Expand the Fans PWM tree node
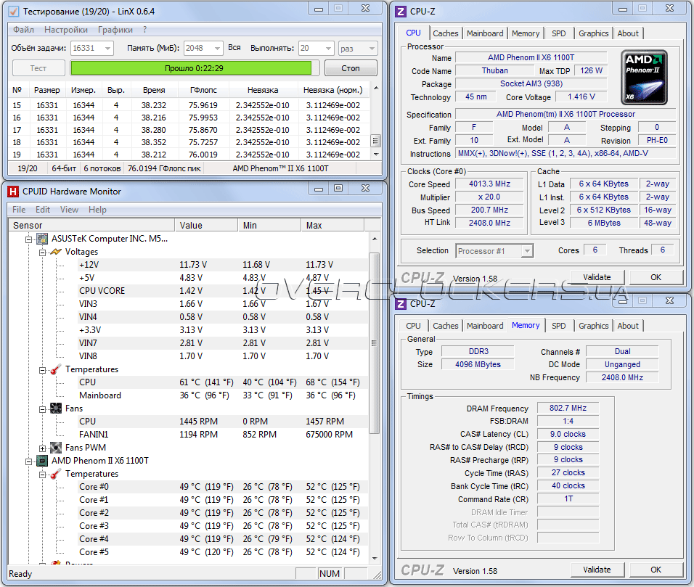Viewport: 694px width, 587px height. pyautogui.click(x=43, y=448)
